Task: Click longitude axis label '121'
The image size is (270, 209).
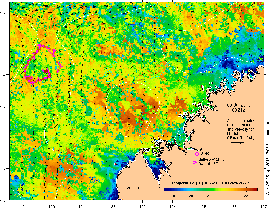Action: coord(82,207)
